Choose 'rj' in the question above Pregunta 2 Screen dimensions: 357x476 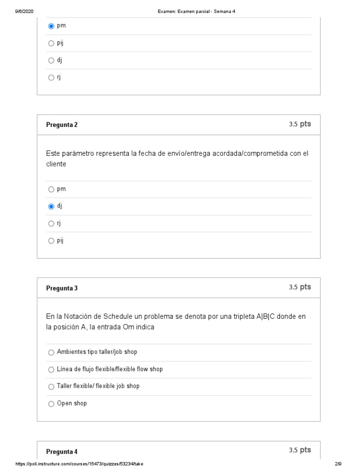tap(51, 78)
